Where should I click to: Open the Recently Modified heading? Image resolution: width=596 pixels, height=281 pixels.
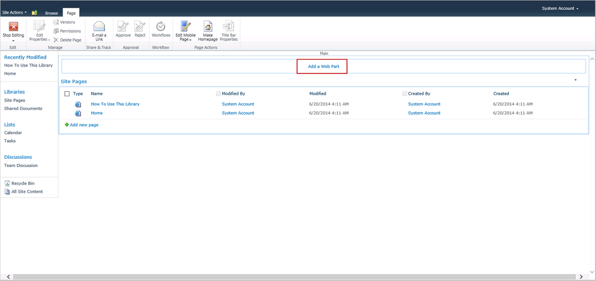[25, 57]
